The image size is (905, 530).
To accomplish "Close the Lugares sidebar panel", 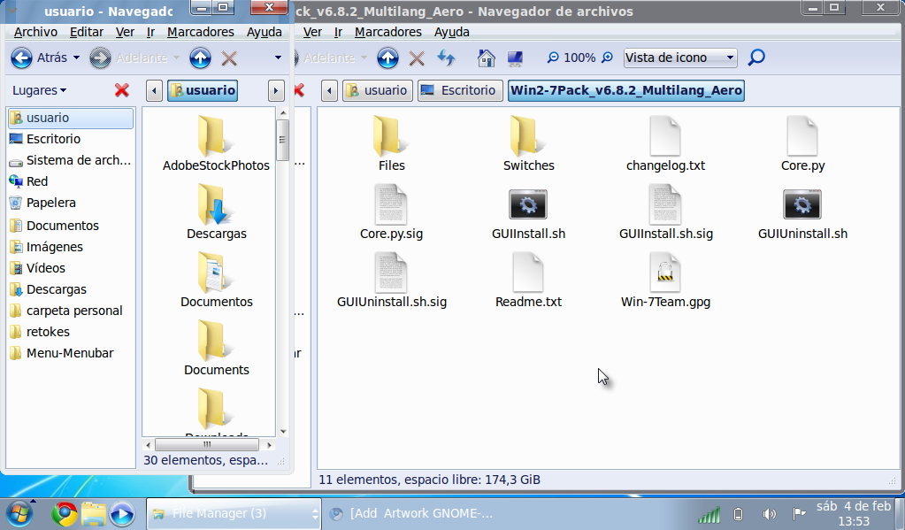I will (122, 90).
